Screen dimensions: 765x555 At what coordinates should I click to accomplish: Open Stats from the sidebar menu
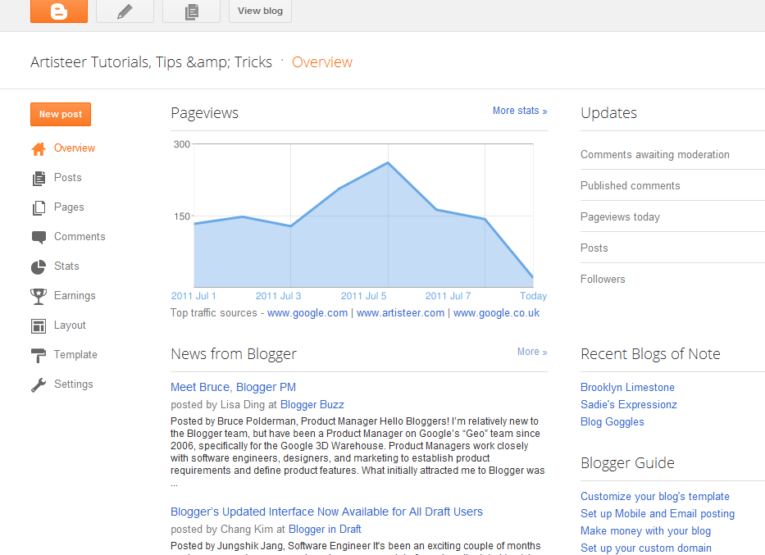tap(66, 266)
